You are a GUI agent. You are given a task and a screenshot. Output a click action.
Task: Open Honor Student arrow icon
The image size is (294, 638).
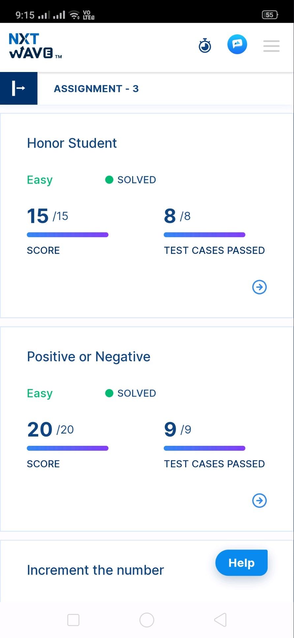click(x=259, y=287)
